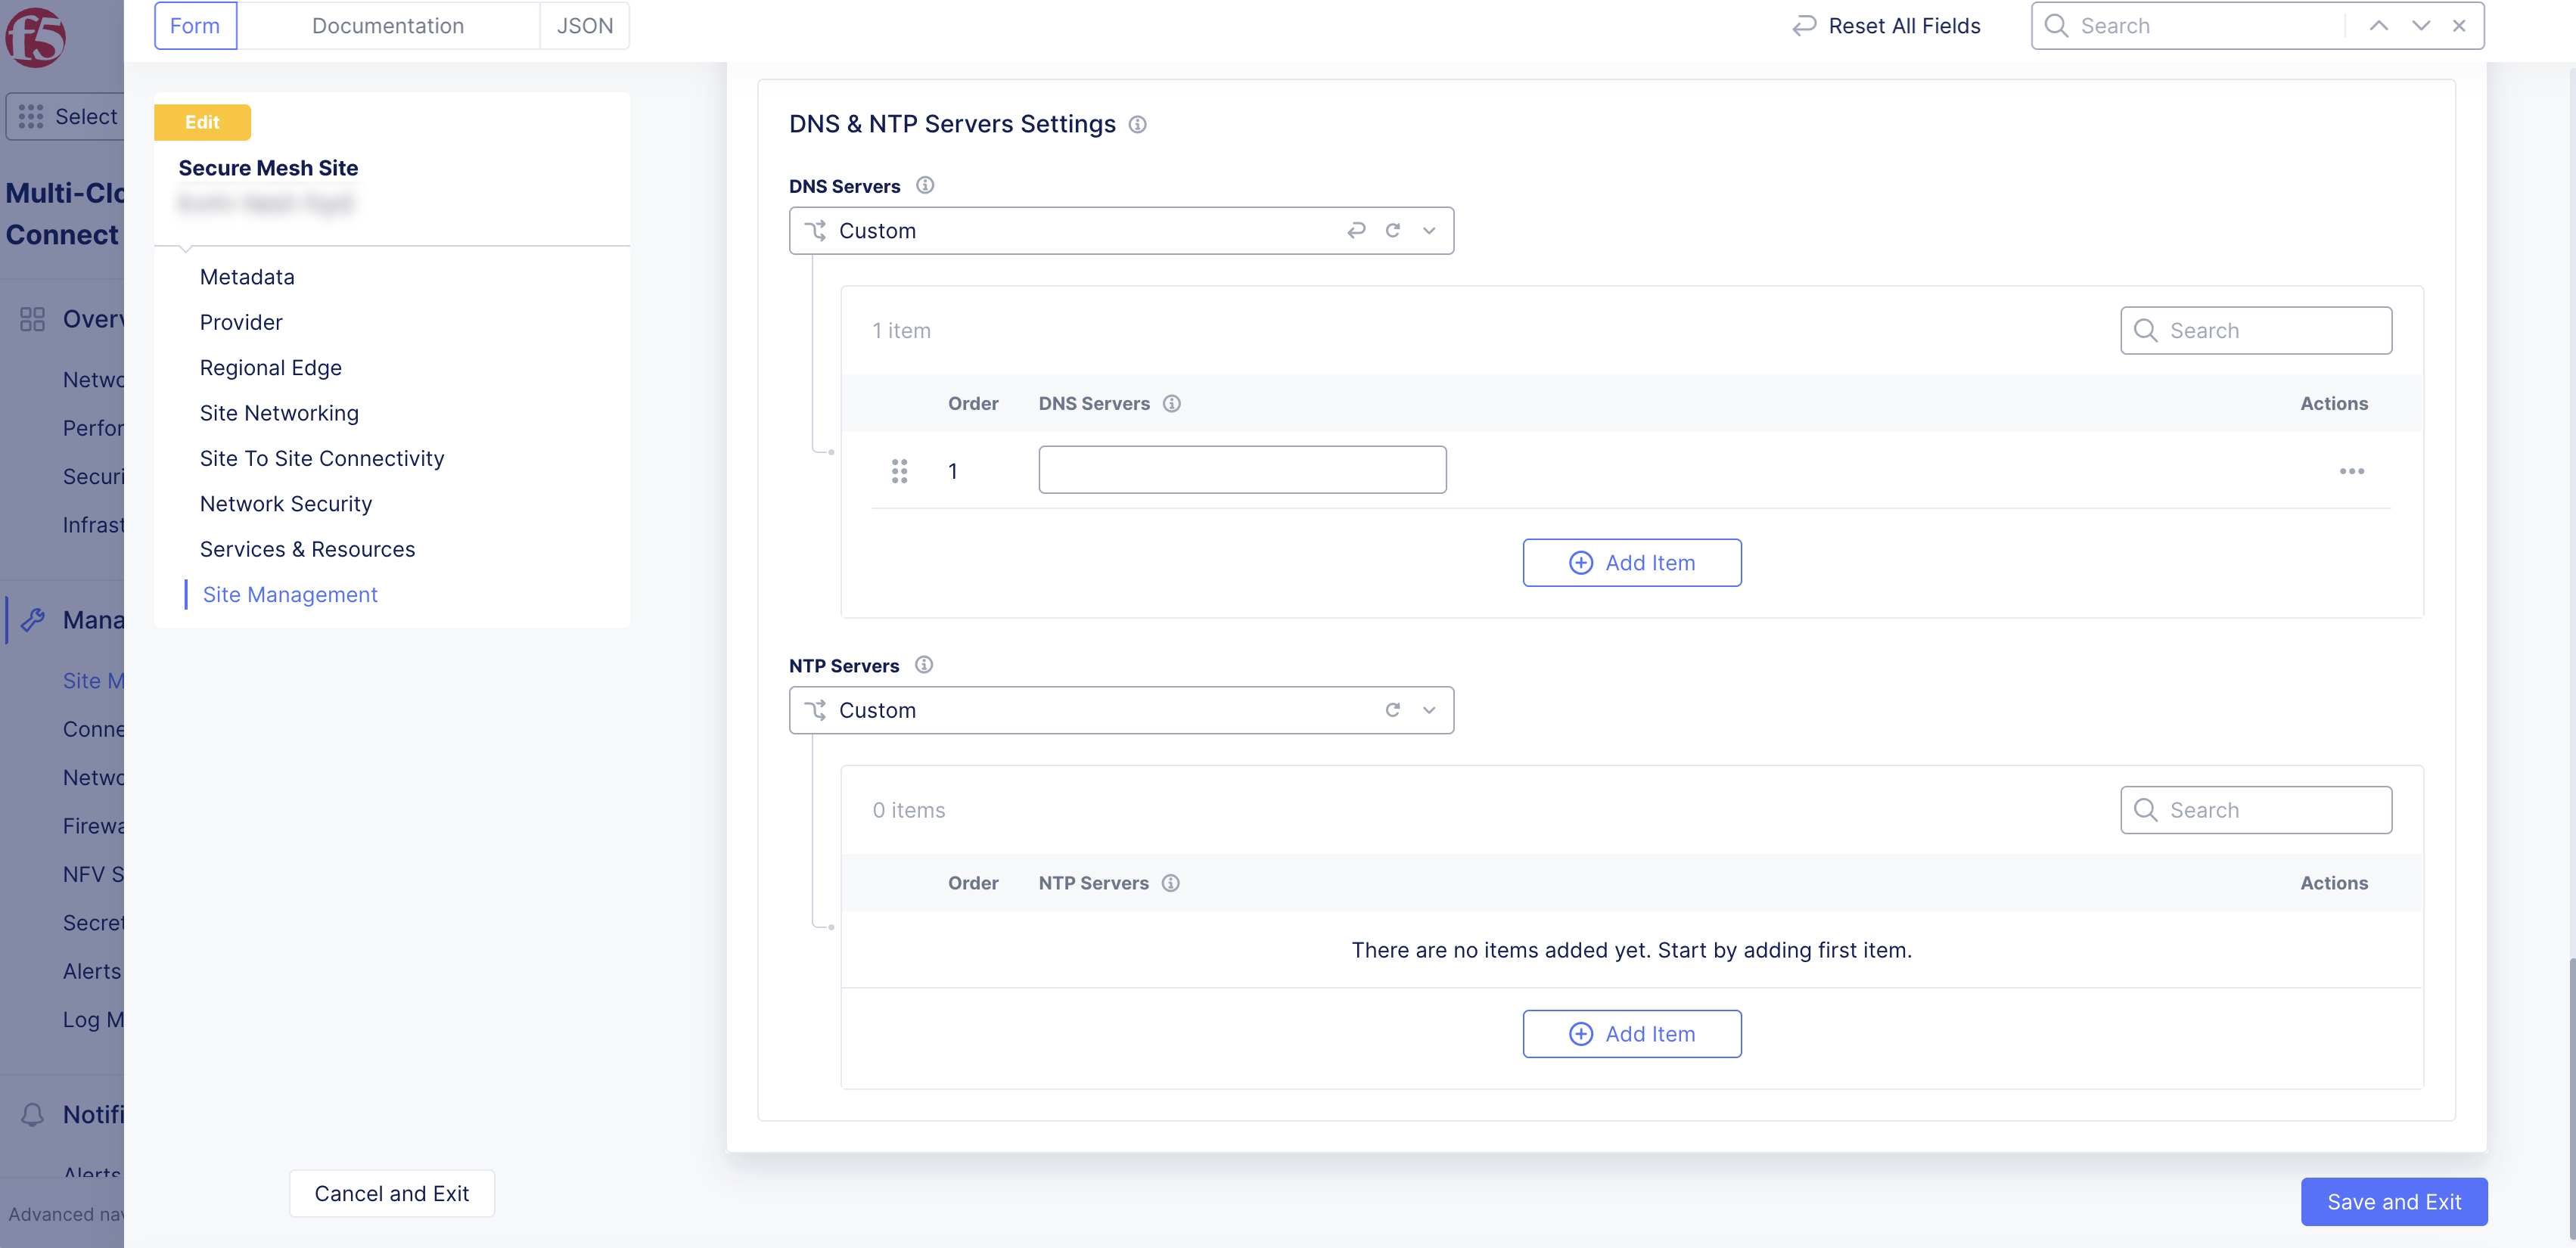The width and height of the screenshot is (2576, 1248).
Task: Click the Manage wrench icon in the sidebar
Action: tap(31, 620)
